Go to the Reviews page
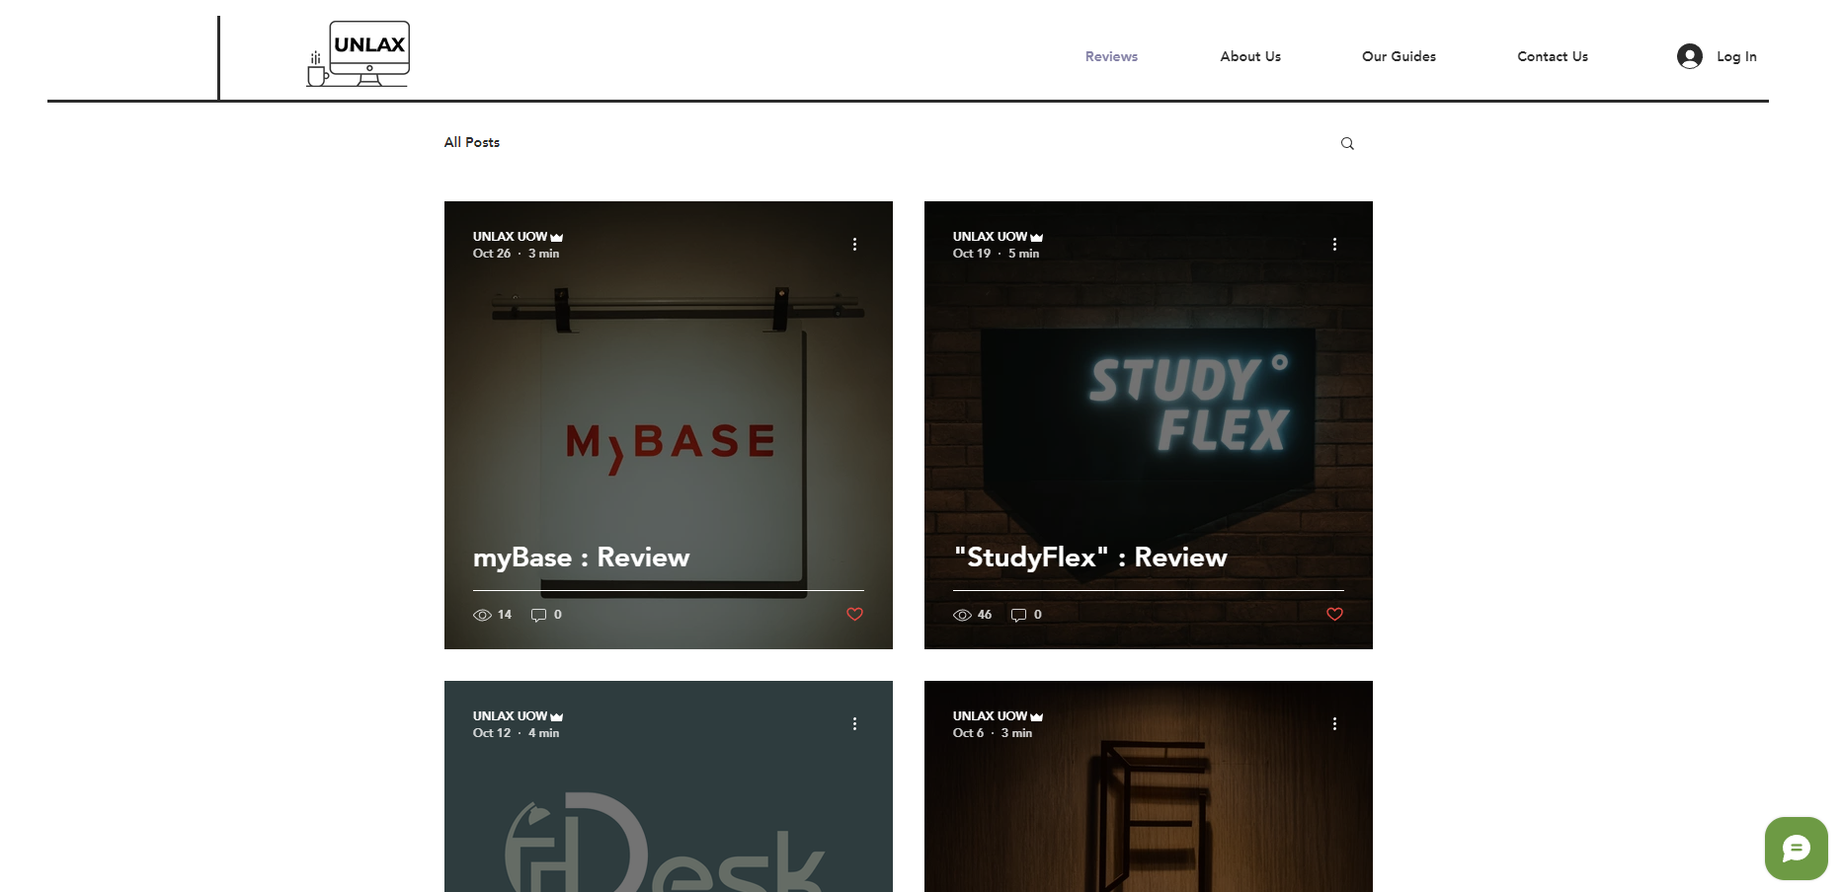Screen dimensions: 1842x892 click(x=1111, y=56)
